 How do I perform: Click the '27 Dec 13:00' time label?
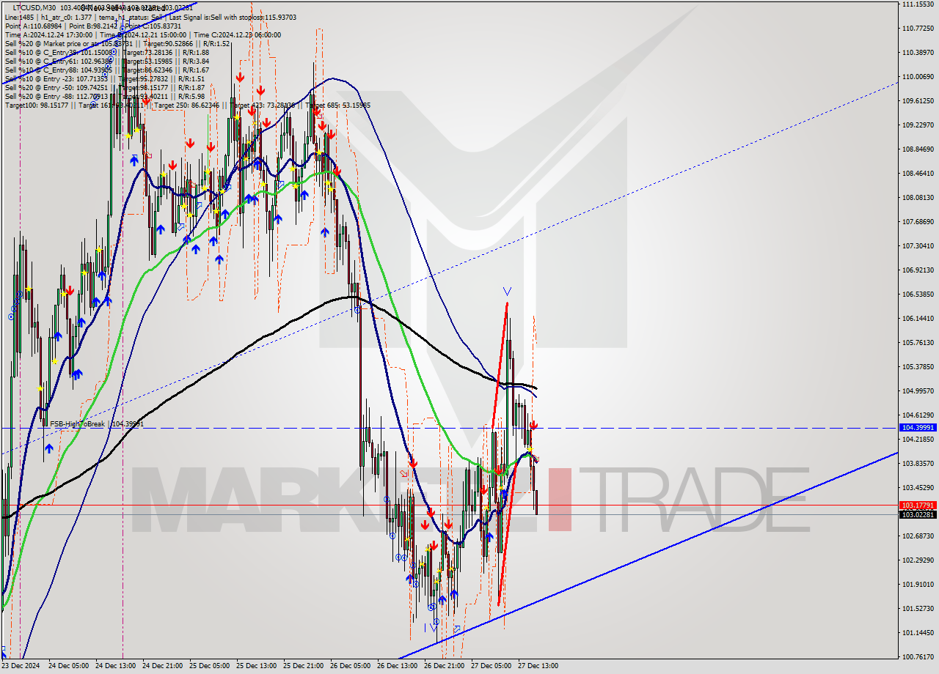[x=538, y=666]
